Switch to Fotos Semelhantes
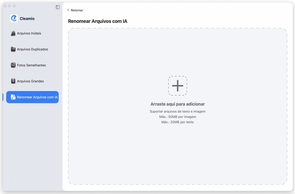Viewport: 295px width, 194px height. coord(32,65)
